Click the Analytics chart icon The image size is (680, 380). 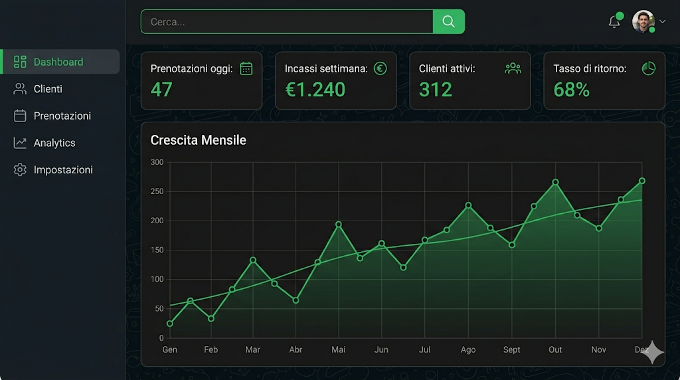coord(20,143)
